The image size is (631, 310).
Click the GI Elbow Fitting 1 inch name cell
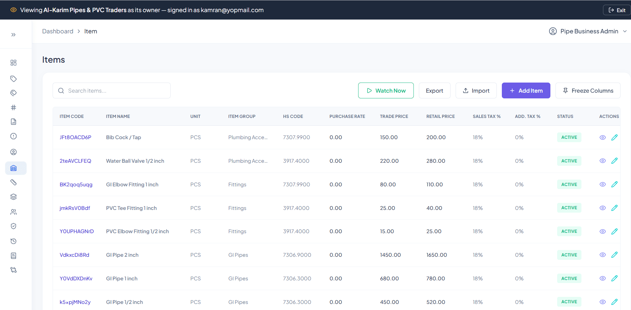pyautogui.click(x=132, y=185)
